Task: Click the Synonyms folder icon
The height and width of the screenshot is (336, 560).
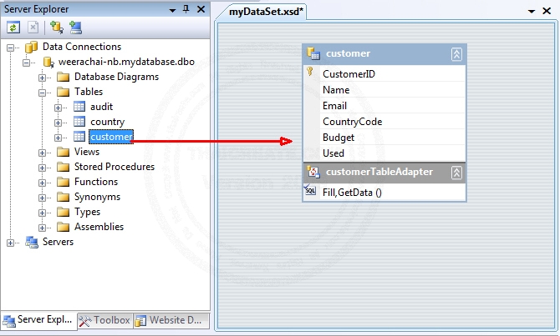Action: point(64,197)
